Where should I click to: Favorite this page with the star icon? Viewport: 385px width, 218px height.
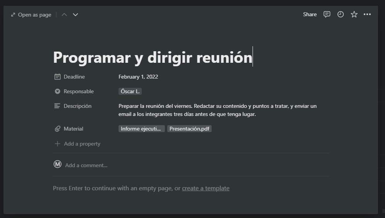pos(354,15)
